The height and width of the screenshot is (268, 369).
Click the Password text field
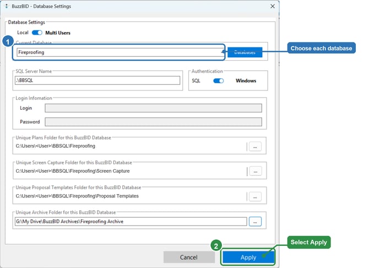click(153, 122)
